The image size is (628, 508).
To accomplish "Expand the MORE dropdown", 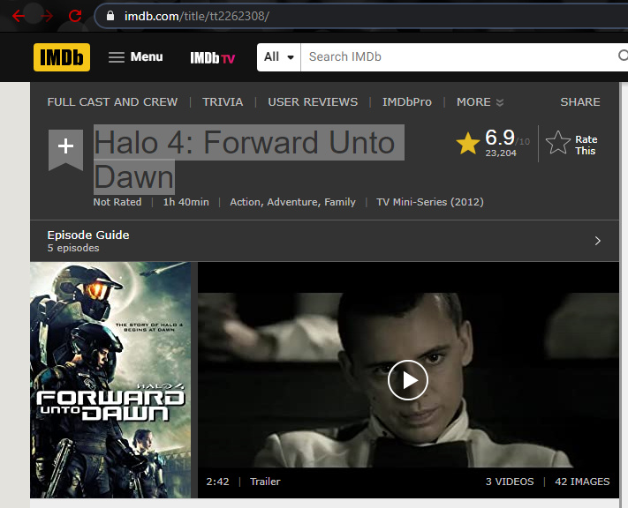I will click(x=480, y=102).
